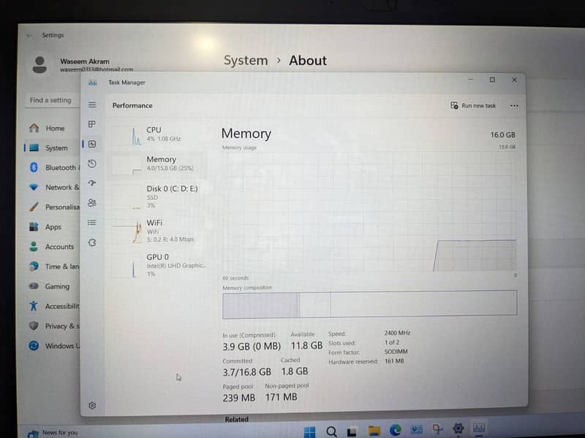Open the Processes page icon in Task Manager
Viewport: 585px width, 438px height.
pyautogui.click(x=92, y=124)
